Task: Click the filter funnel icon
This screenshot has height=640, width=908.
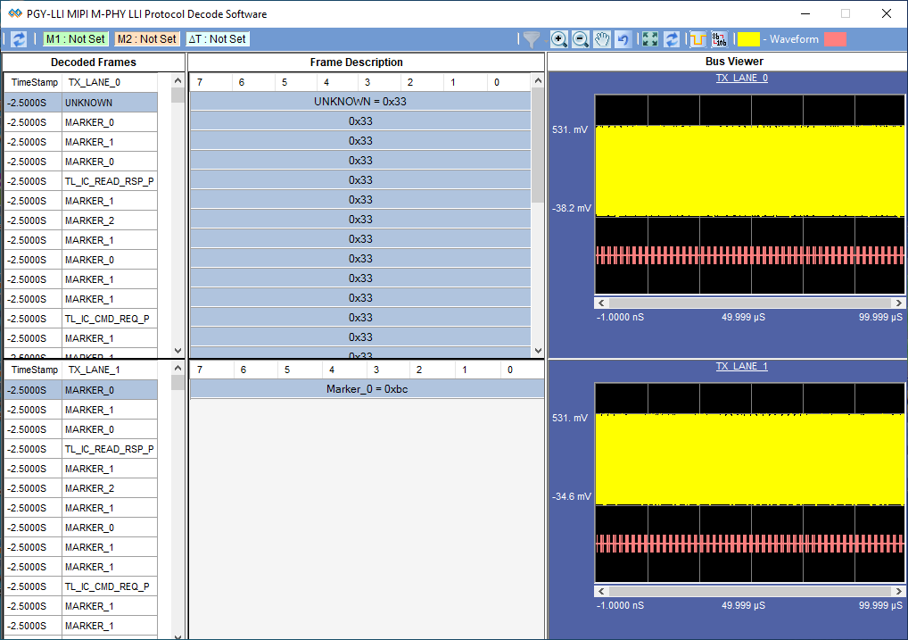Action: [530, 39]
